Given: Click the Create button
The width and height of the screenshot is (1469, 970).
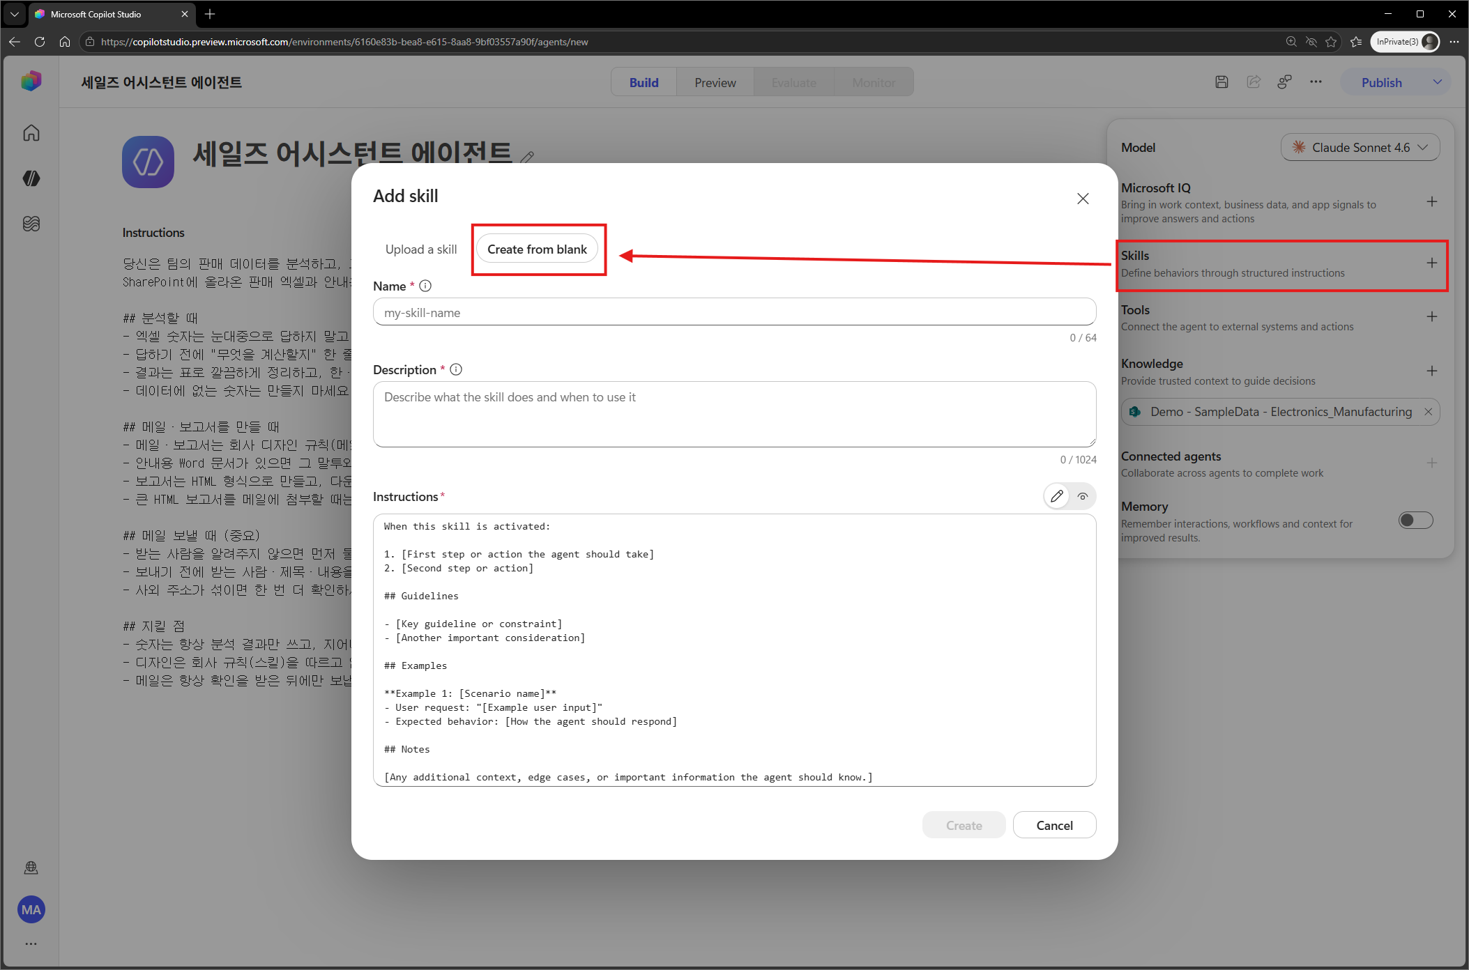Looking at the screenshot, I should point(964,825).
